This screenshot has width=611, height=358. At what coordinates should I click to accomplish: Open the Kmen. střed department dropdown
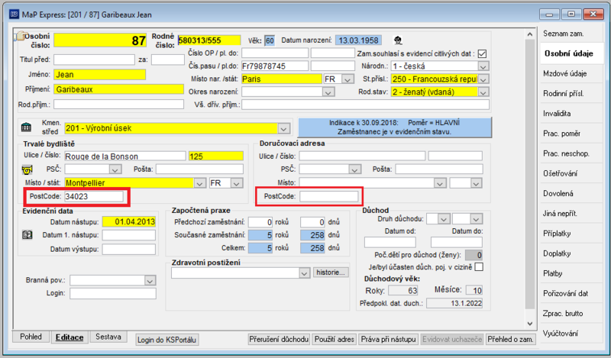pos(283,128)
